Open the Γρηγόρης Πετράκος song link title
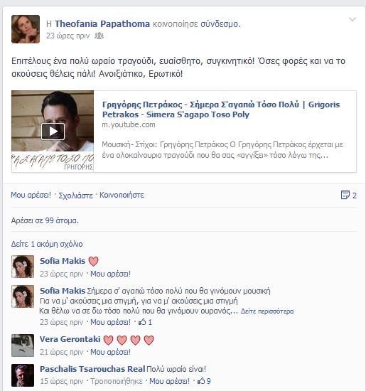Viewport: 366px width, 391px height. 221,109
